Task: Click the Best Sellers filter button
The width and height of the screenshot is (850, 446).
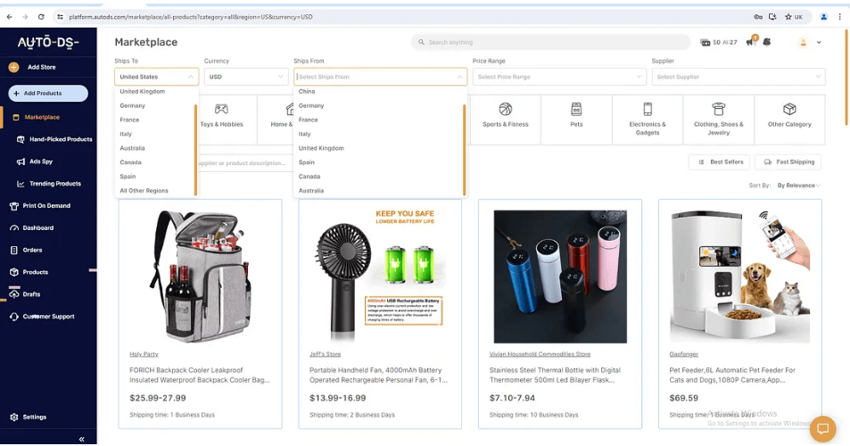Action: [x=720, y=162]
